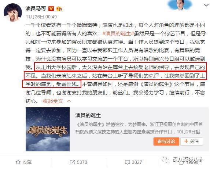210x169 pixels.
Task: Click the star 收藏 favorite icon
Action: (x=18, y=162)
